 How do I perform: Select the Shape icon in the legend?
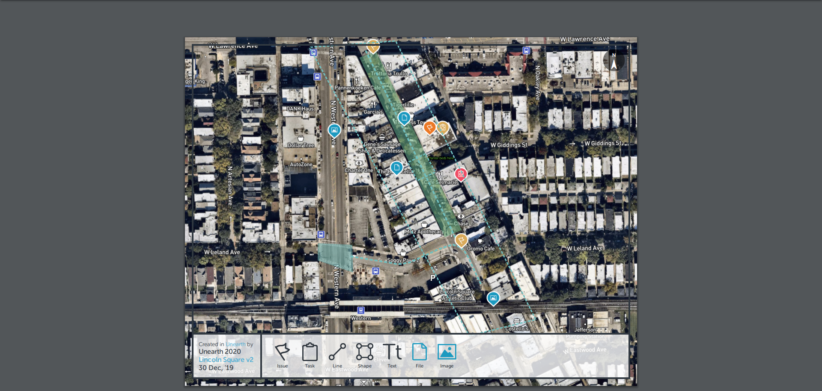(365, 352)
